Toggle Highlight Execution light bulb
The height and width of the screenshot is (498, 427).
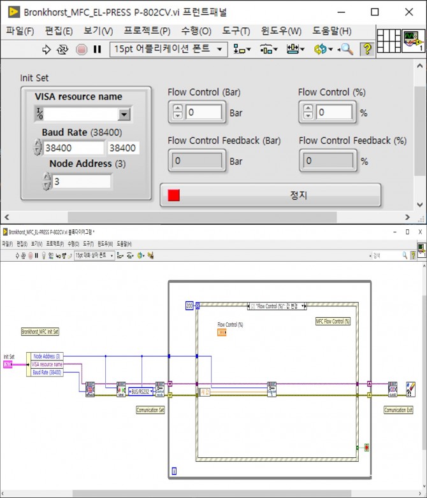point(43,255)
